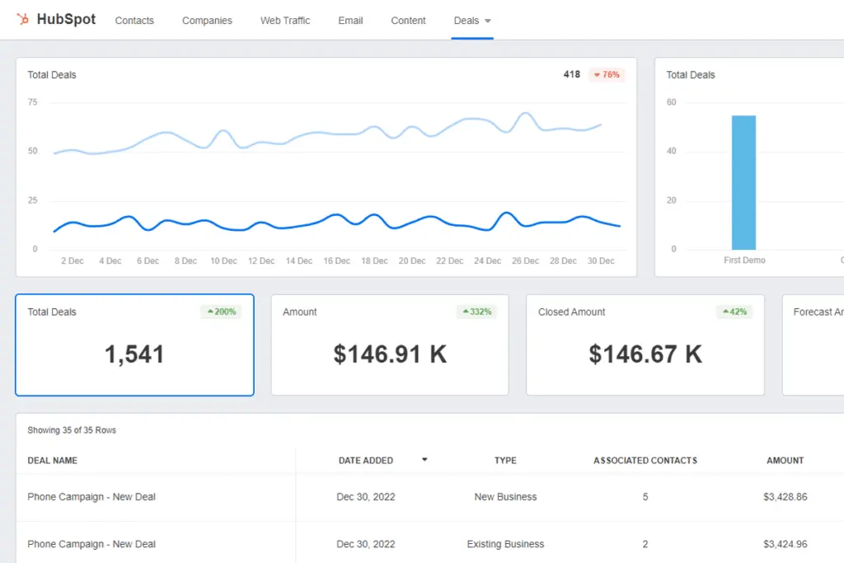Screen dimensions: 844x563
Task: Click the First Demo axis label
Action: 744,260
